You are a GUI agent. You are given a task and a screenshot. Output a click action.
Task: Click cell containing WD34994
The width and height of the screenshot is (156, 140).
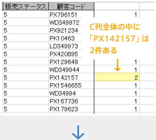[71, 93]
